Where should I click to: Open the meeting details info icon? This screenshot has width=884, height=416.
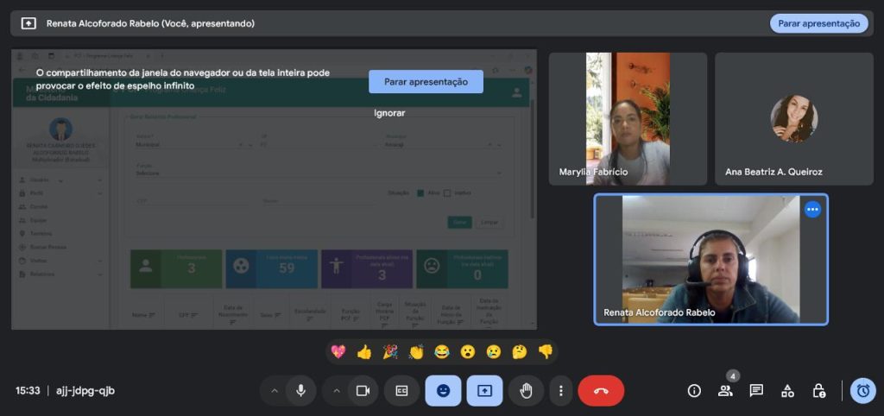694,390
